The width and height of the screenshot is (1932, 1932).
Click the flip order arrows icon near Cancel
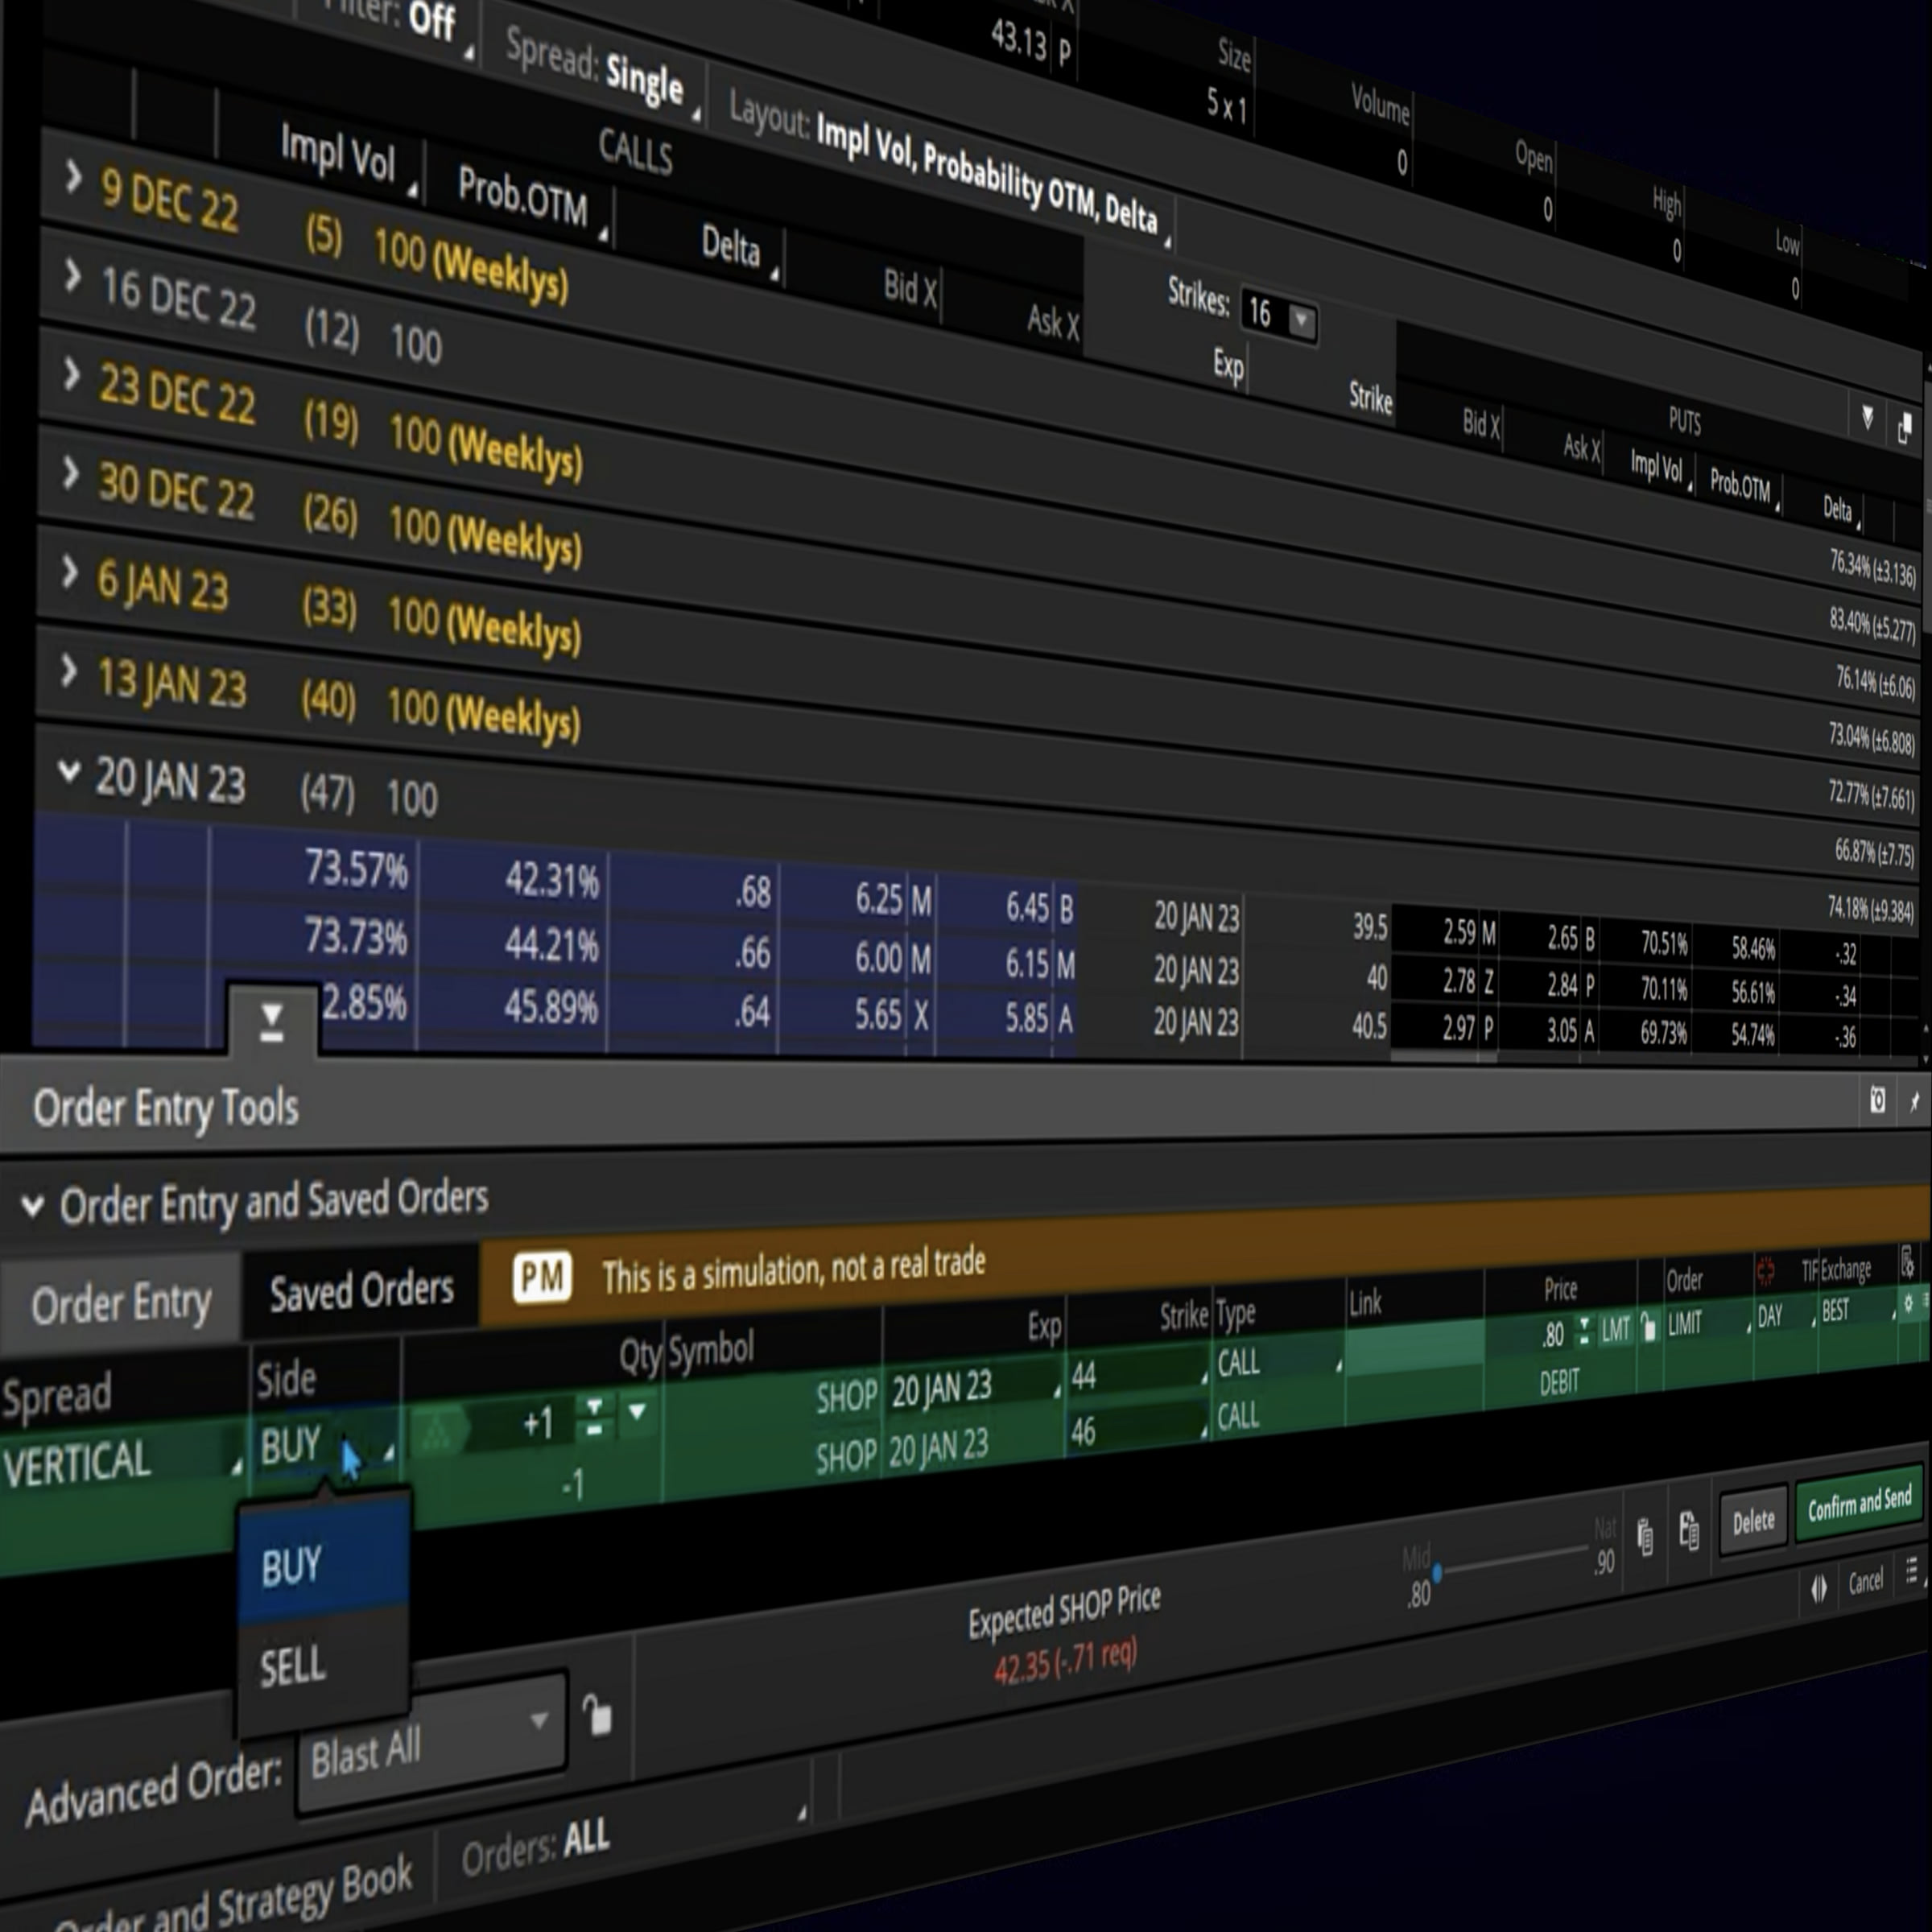[1818, 1587]
